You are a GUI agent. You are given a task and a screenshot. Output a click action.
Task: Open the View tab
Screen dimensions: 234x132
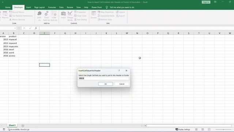78,7
